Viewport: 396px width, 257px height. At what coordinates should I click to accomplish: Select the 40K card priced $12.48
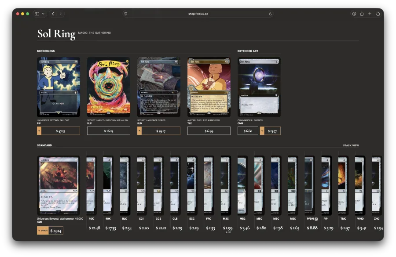click(92, 185)
